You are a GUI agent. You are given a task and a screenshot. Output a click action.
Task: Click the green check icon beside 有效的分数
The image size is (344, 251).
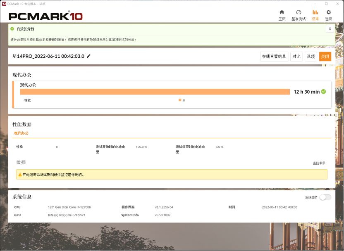tap(12, 29)
